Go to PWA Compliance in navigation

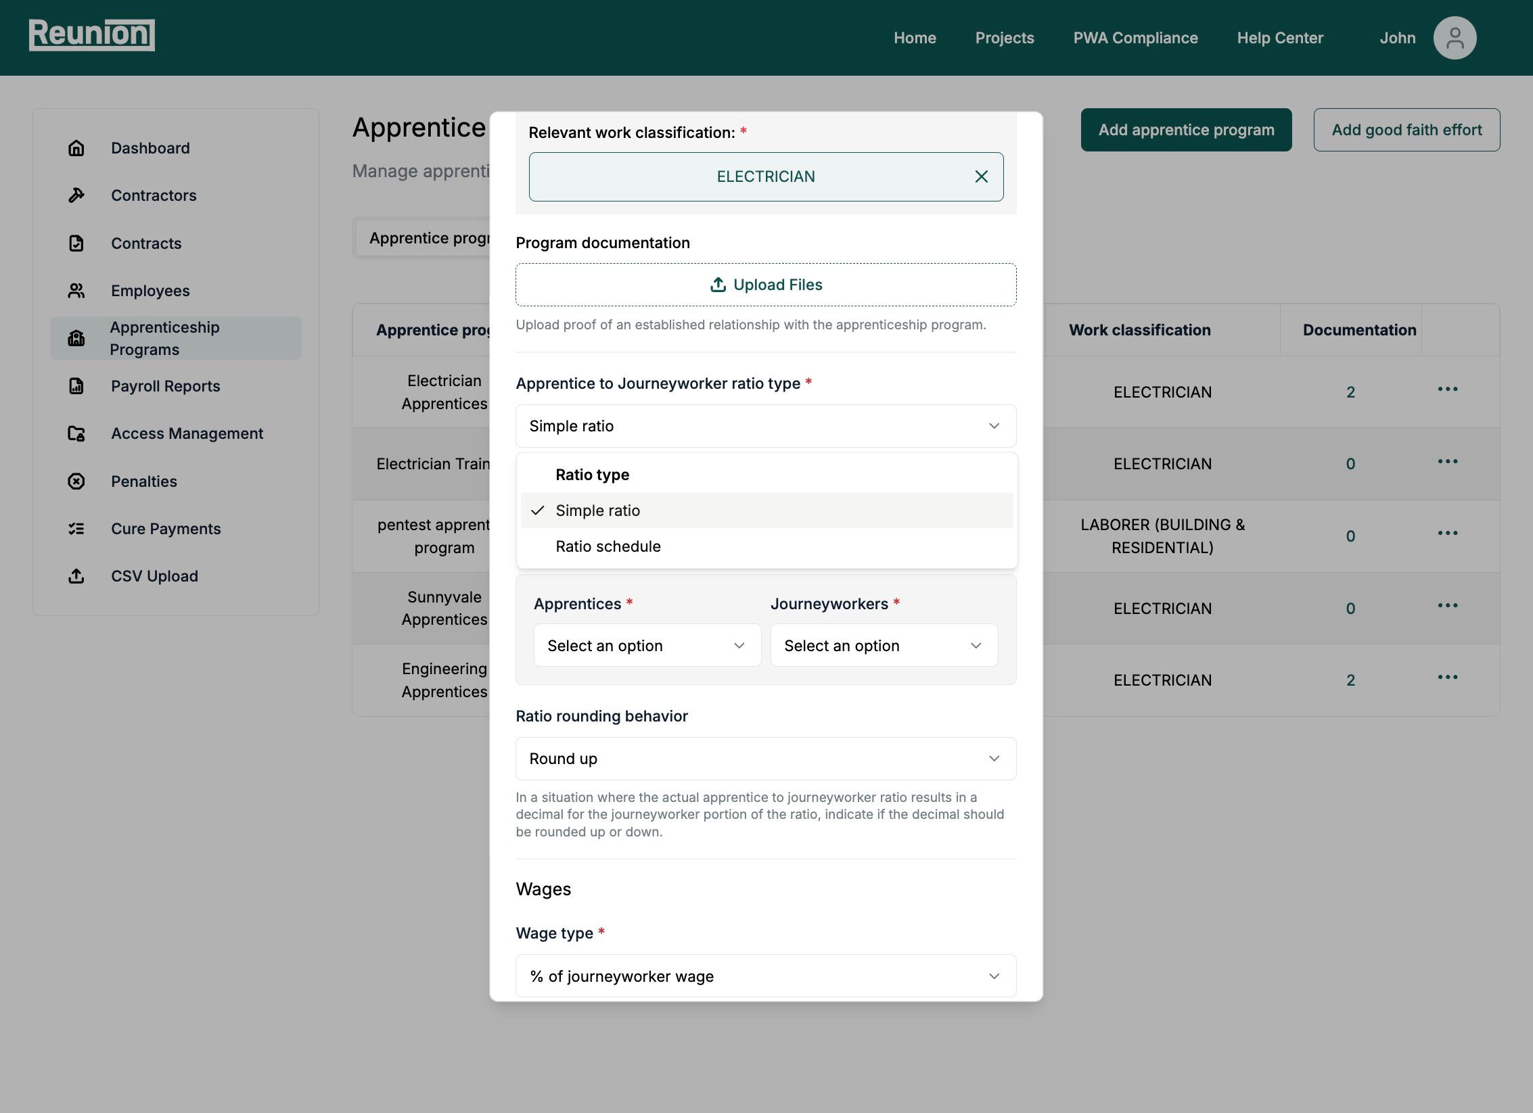tap(1135, 38)
